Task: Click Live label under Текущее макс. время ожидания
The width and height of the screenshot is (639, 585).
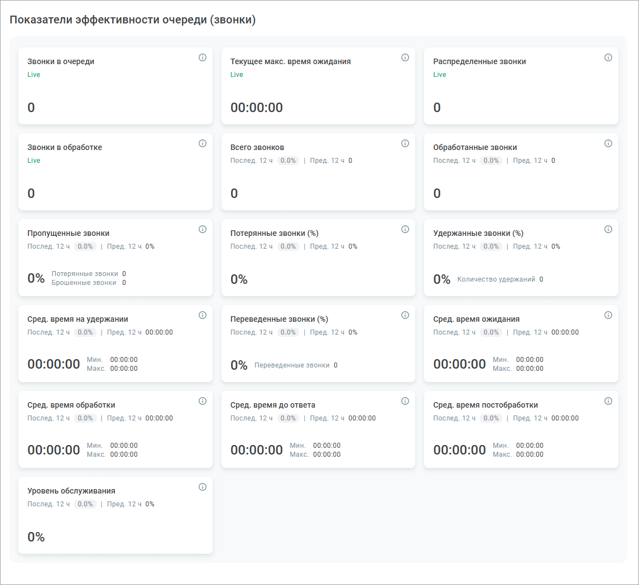Action: pos(237,75)
